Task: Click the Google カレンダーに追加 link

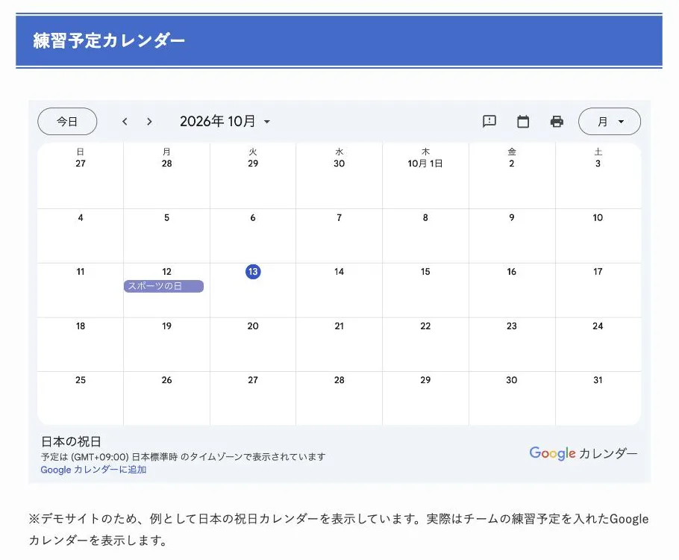Action: pyautogui.click(x=93, y=470)
